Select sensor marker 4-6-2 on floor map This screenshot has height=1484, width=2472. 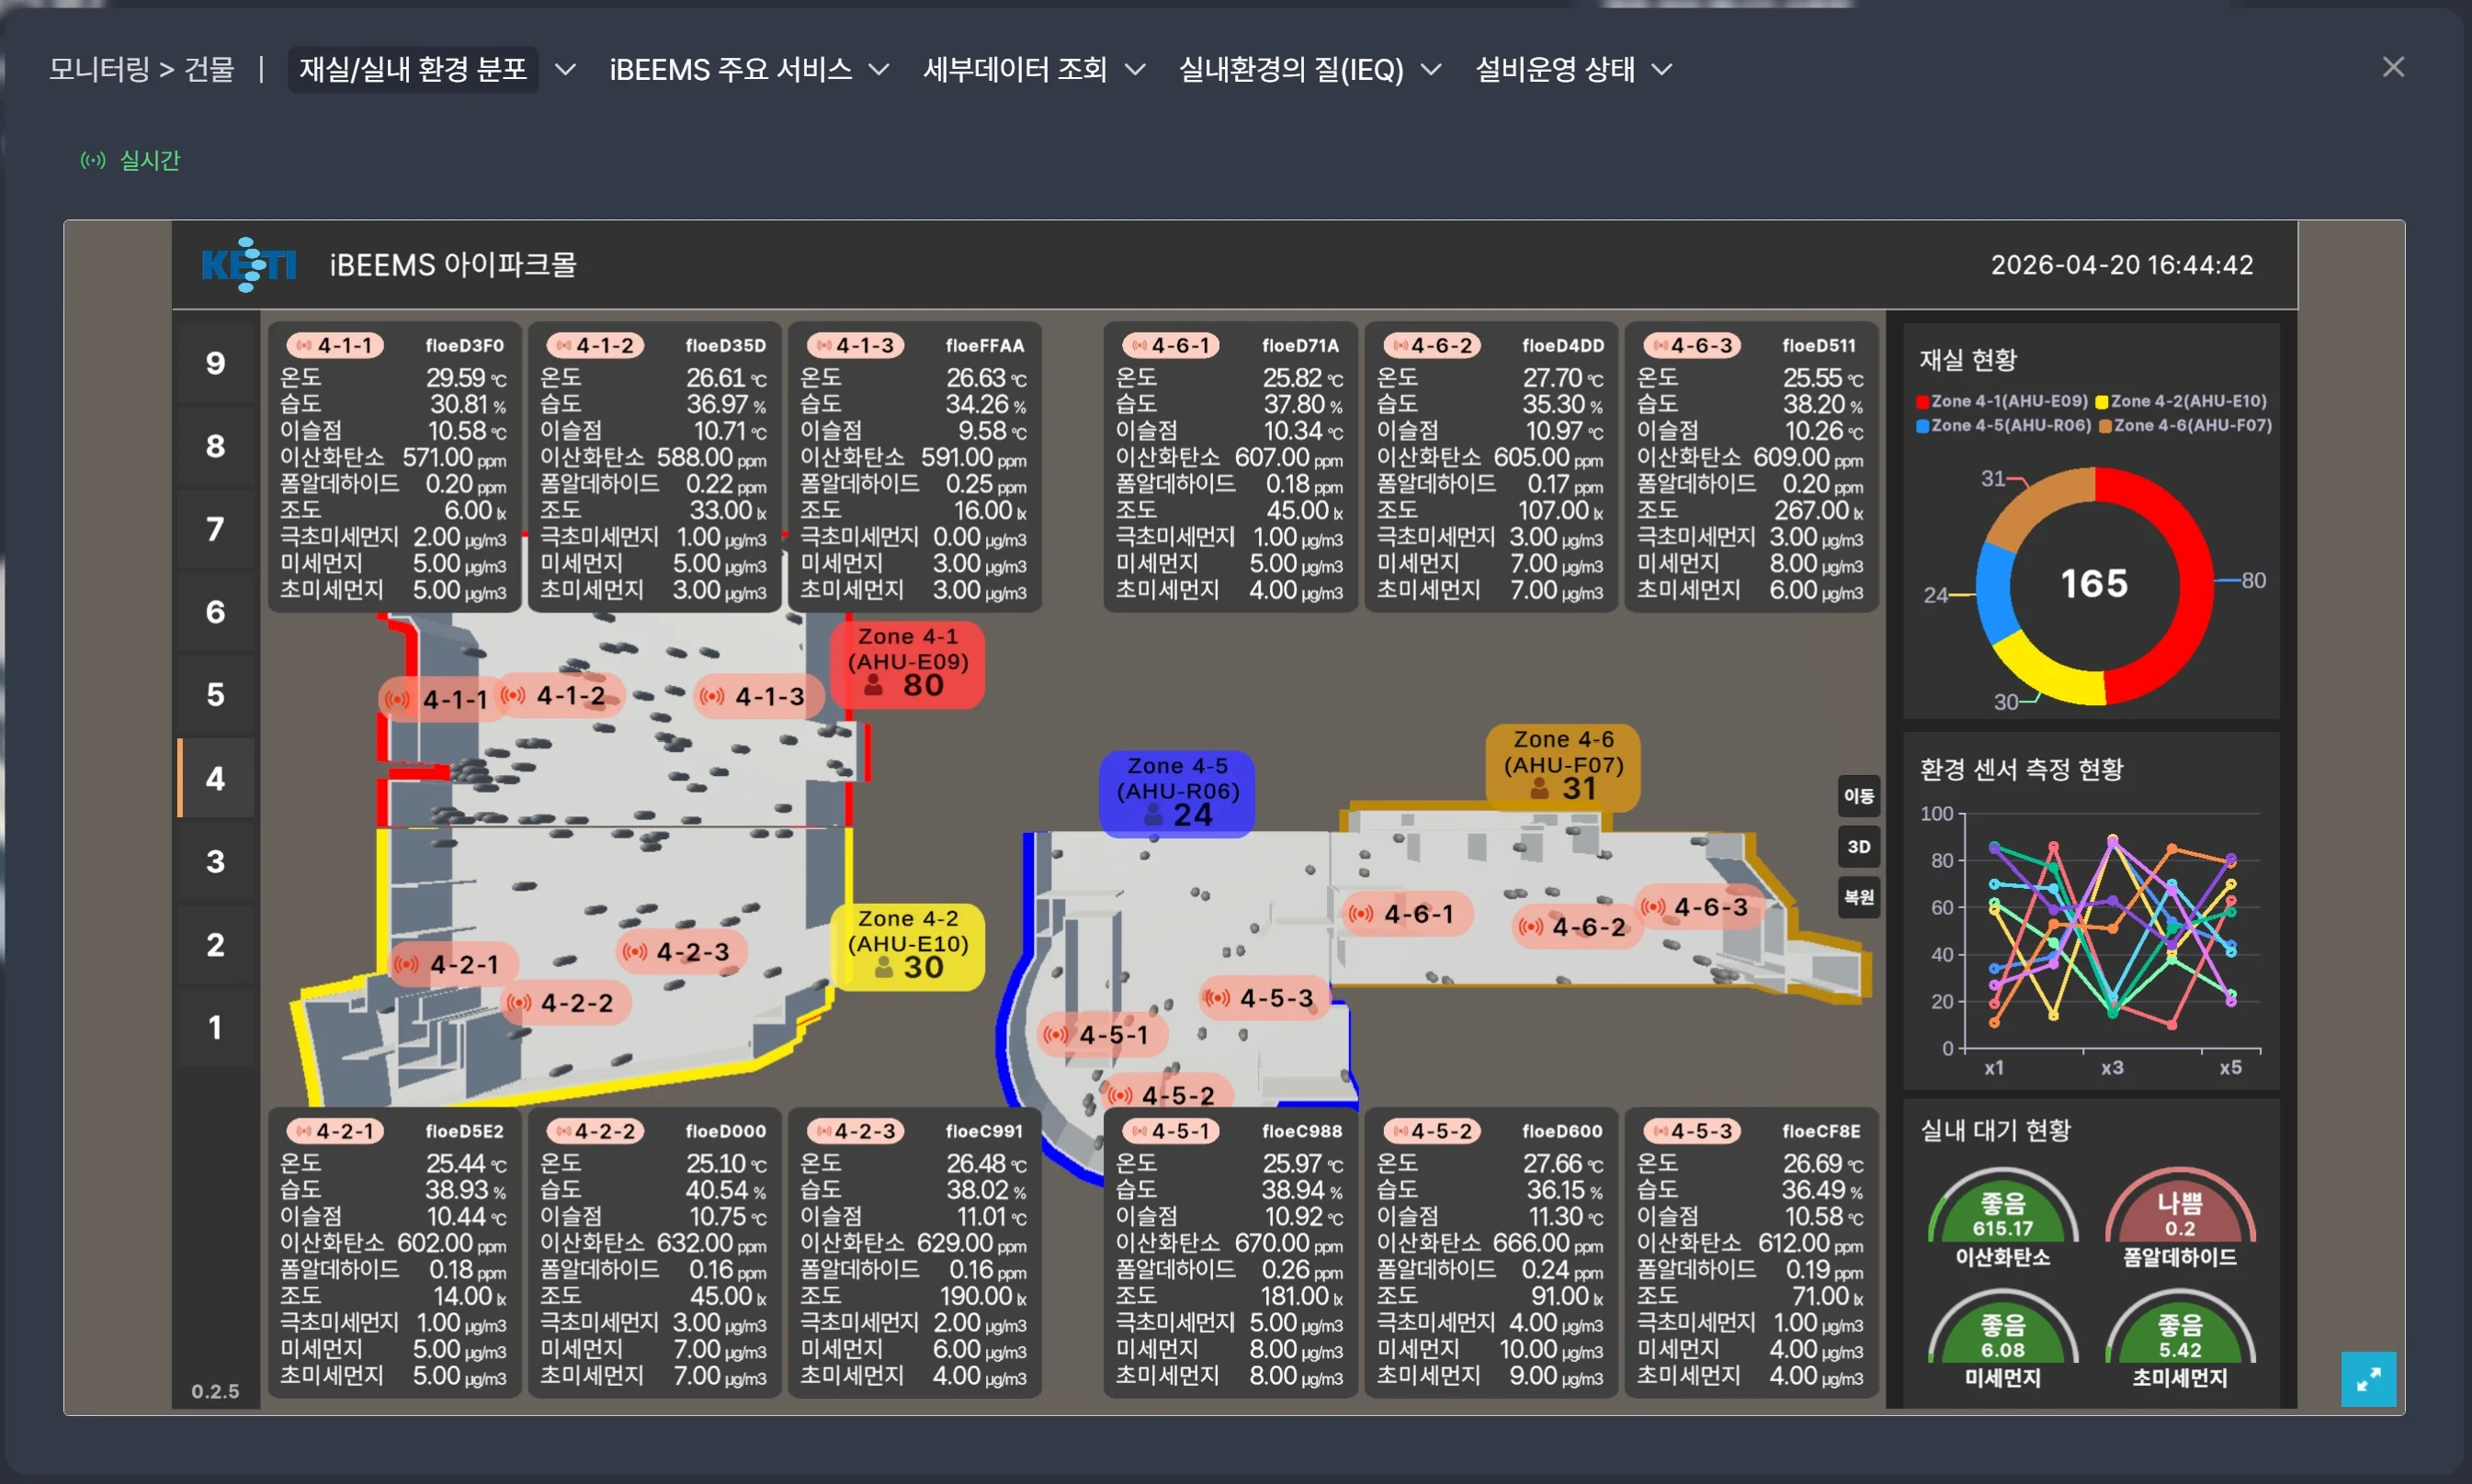coord(1578,926)
